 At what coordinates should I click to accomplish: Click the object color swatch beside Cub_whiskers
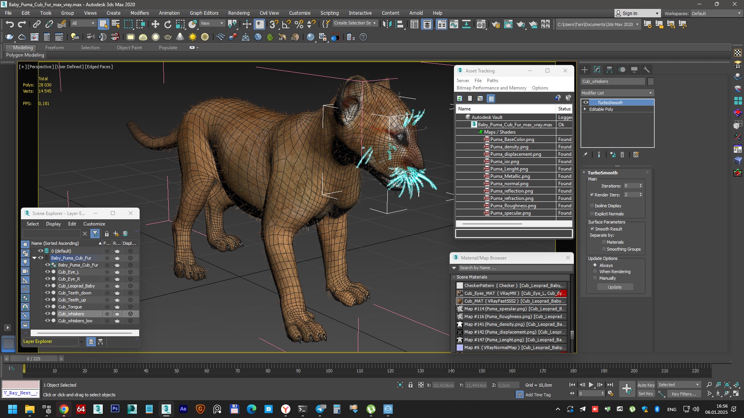click(651, 81)
